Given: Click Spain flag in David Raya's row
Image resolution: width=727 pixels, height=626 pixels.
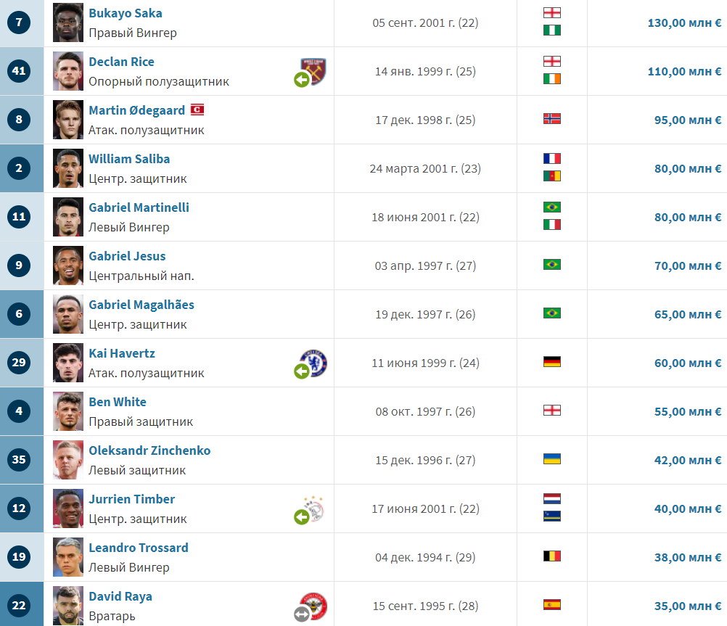Looking at the screenshot, I should 551,605.
